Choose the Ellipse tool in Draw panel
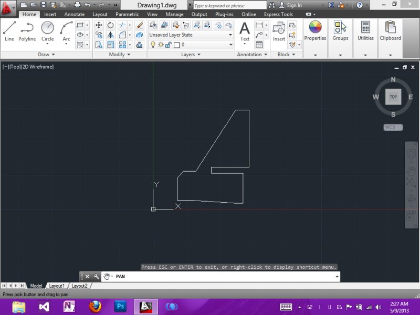This screenshot has width=420, height=315. coord(80,35)
